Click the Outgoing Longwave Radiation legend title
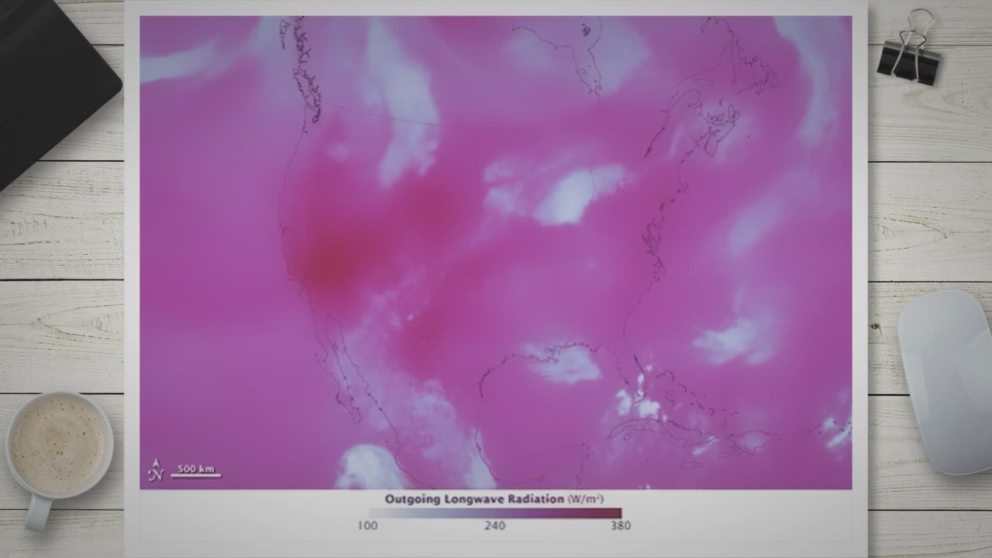992x558 pixels. (474, 499)
